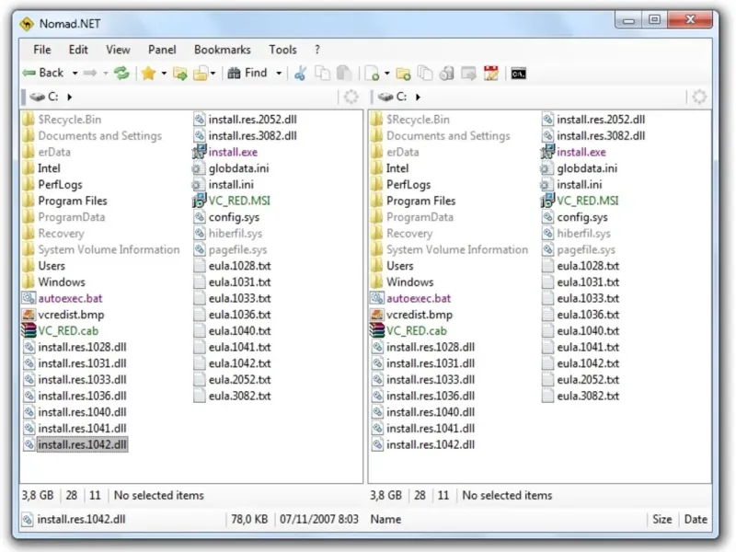Image resolution: width=736 pixels, height=552 pixels.
Task: Click the New Folder icon
Action: click(403, 74)
